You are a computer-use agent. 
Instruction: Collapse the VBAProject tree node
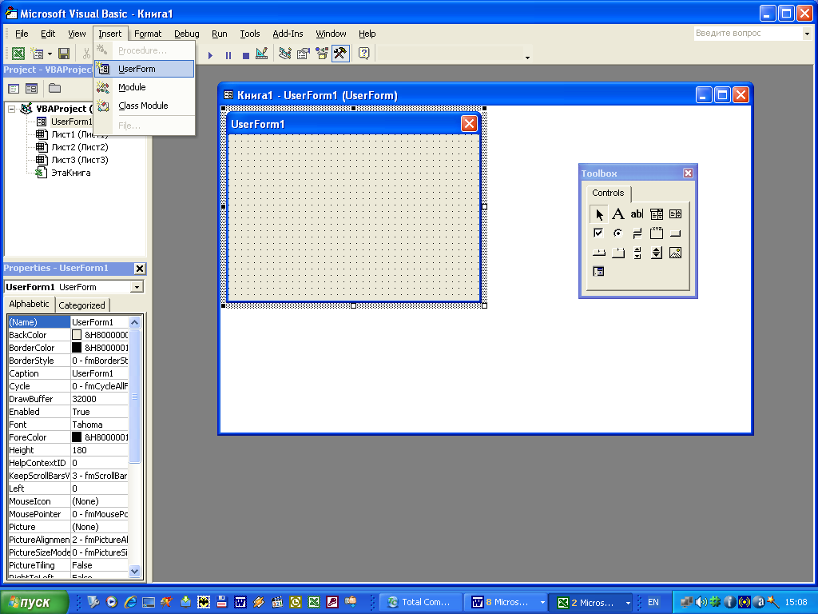[x=11, y=109]
